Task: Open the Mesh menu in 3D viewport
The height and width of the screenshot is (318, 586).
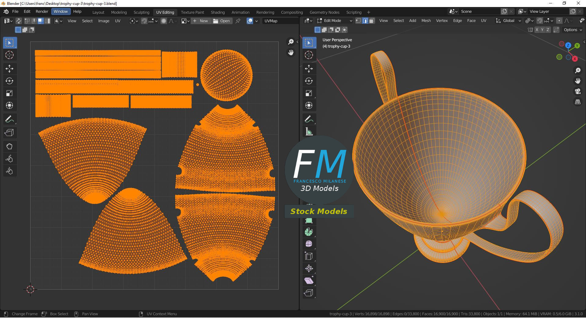Action: point(426,21)
